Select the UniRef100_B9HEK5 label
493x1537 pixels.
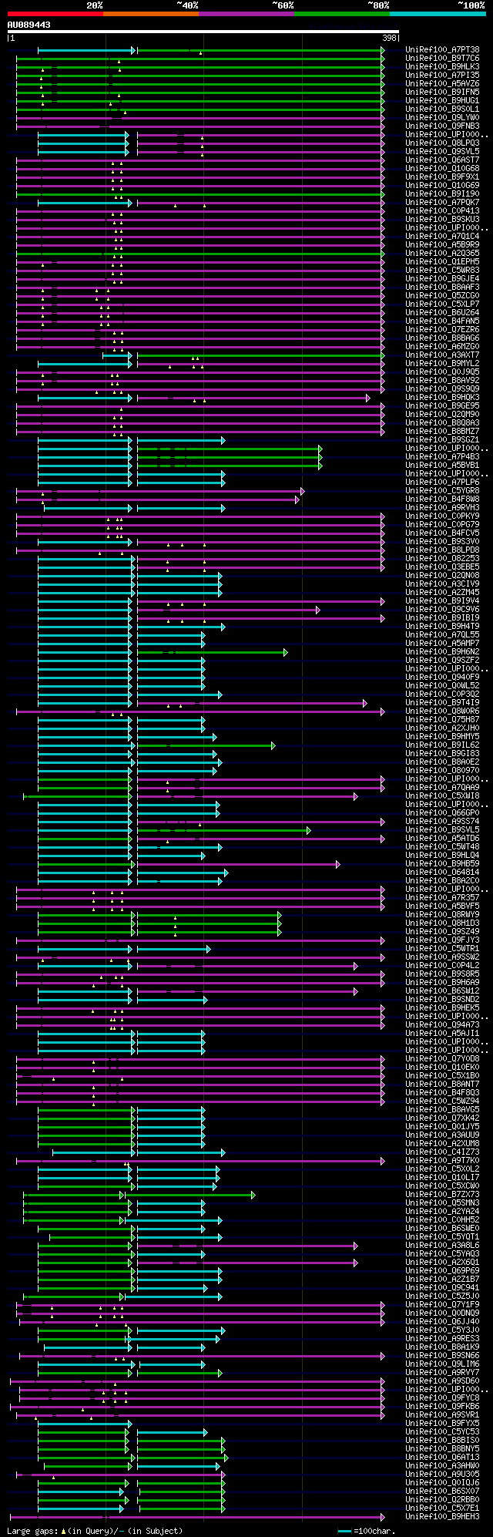442,1007
